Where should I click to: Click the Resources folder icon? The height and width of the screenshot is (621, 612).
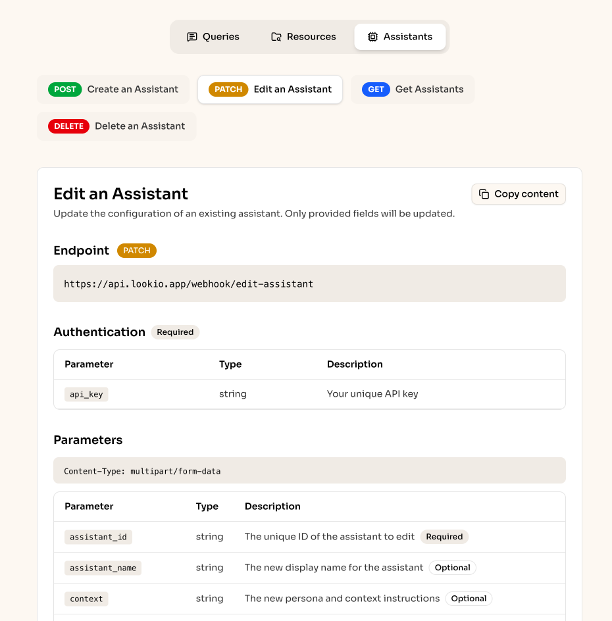[x=276, y=36]
